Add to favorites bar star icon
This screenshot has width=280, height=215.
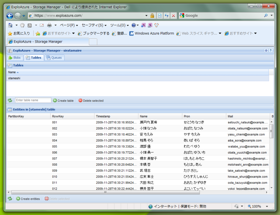point(38,33)
